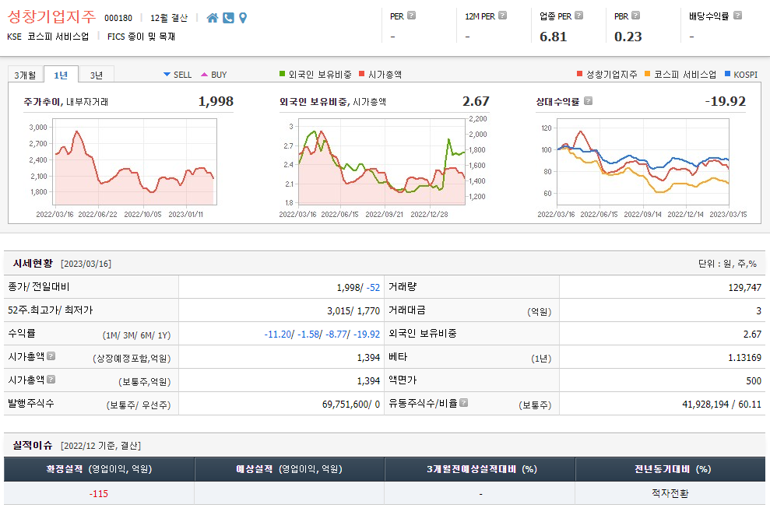Click the orange 코스피 서비스업 legend swatch

click(x=647, y=74)
